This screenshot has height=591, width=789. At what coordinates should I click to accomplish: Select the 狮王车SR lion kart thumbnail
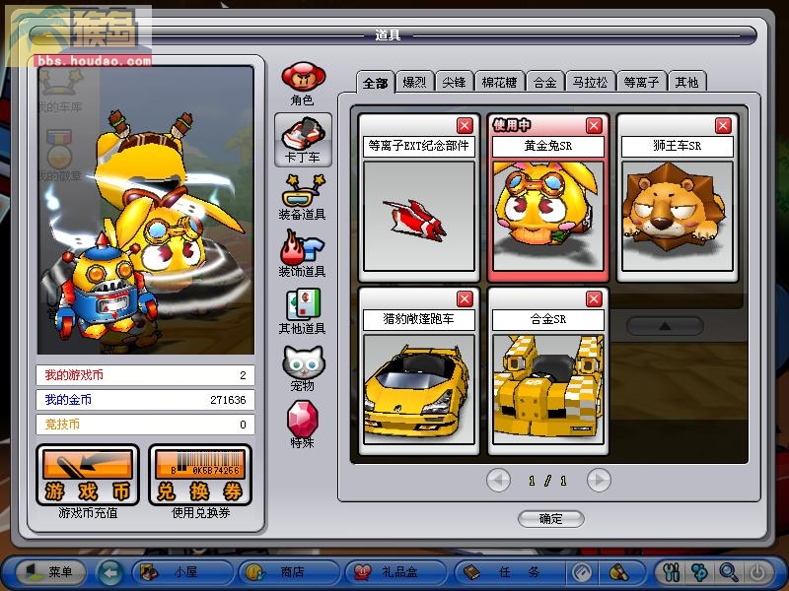[x=678, y=216]
